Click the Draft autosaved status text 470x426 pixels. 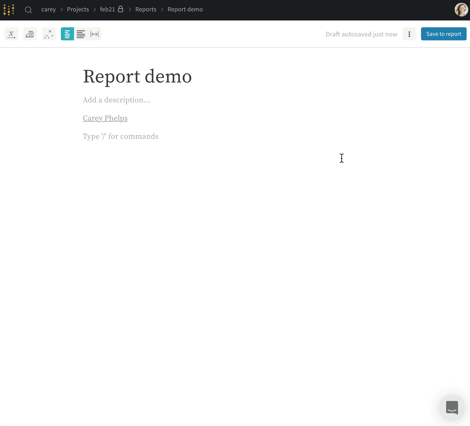361,34
